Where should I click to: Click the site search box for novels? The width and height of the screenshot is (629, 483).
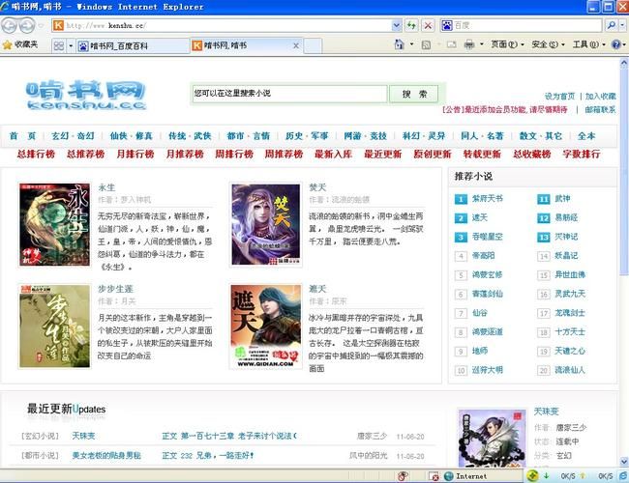point(289,94)
